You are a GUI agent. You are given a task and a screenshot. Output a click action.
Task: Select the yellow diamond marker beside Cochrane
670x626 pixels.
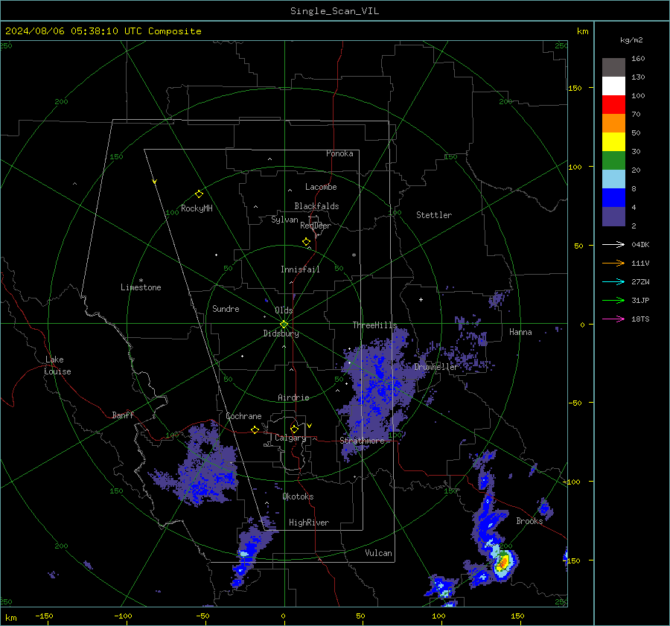tap(255, 429)
